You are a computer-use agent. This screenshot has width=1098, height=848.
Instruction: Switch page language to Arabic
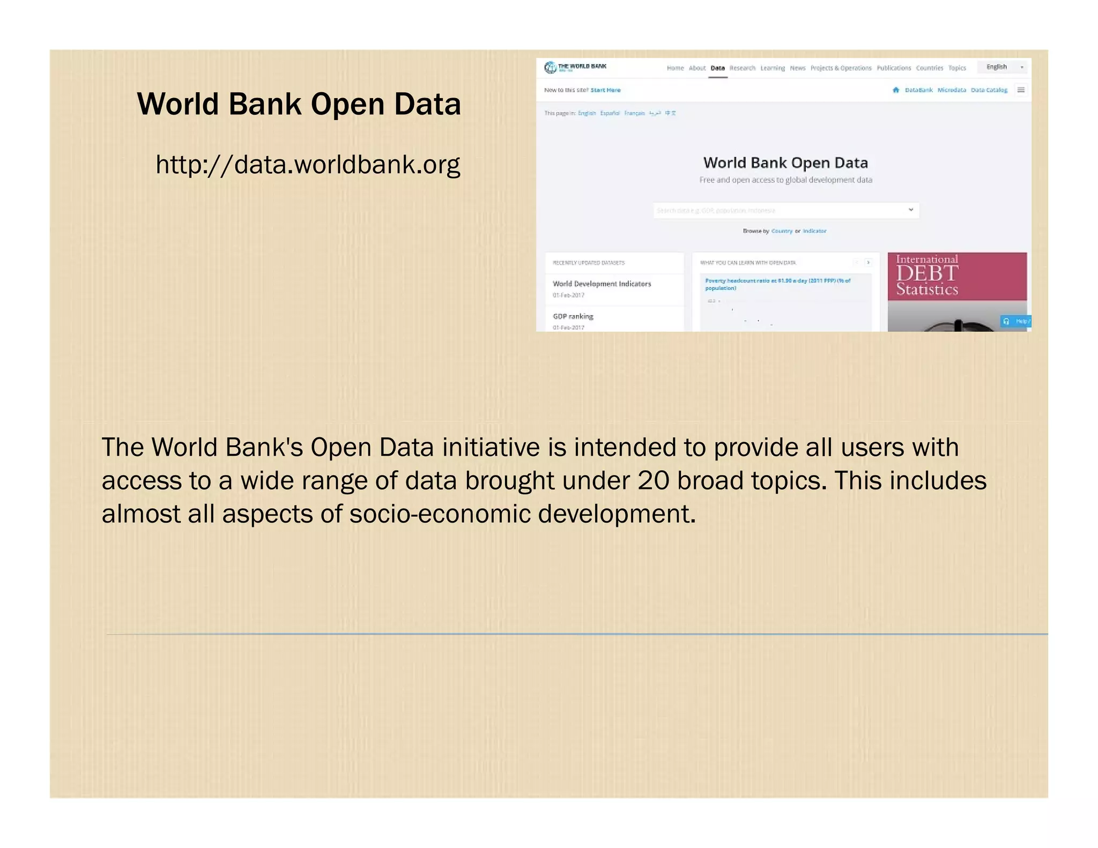pyautogui.click(x=655, y=113)
